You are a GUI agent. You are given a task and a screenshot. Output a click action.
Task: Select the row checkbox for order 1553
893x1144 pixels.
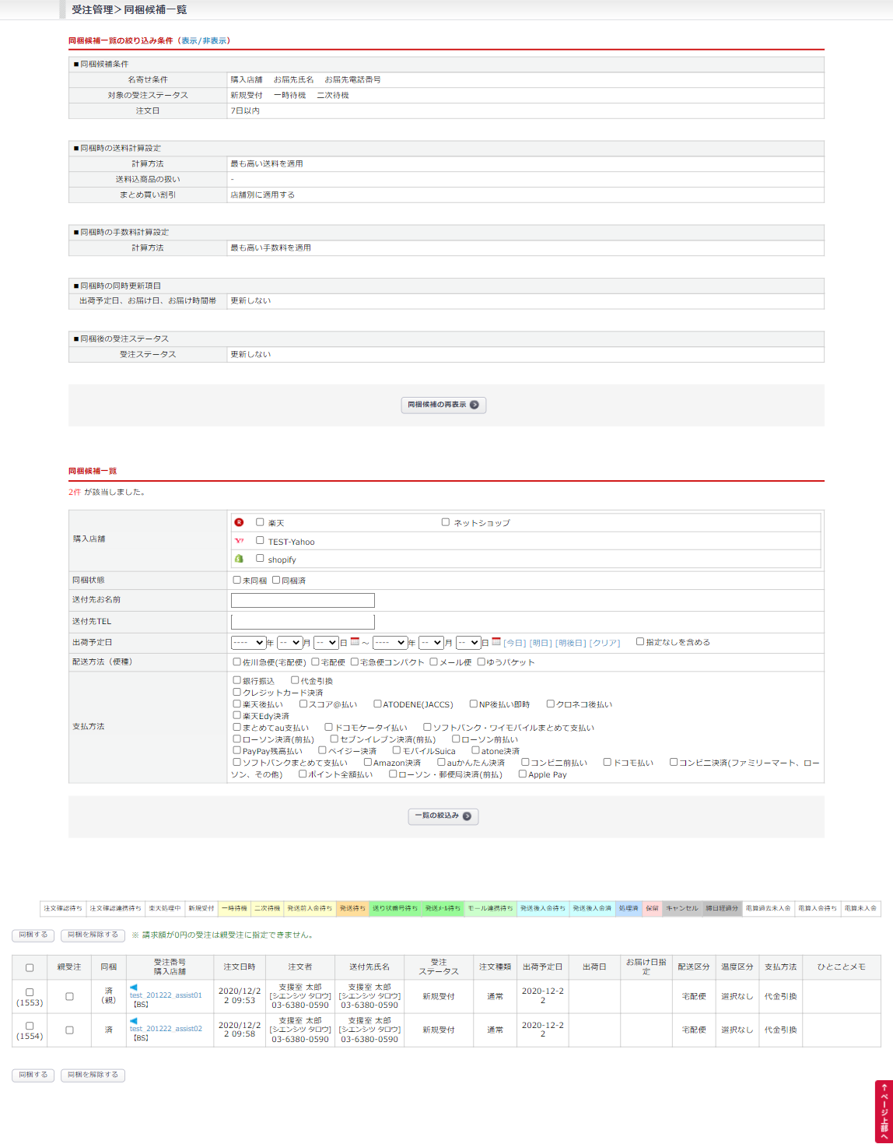30,992
